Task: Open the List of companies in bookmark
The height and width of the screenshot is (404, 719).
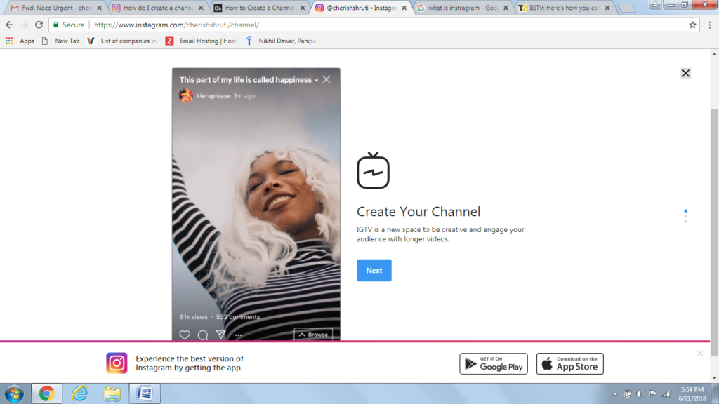Action: pos(121,41)
